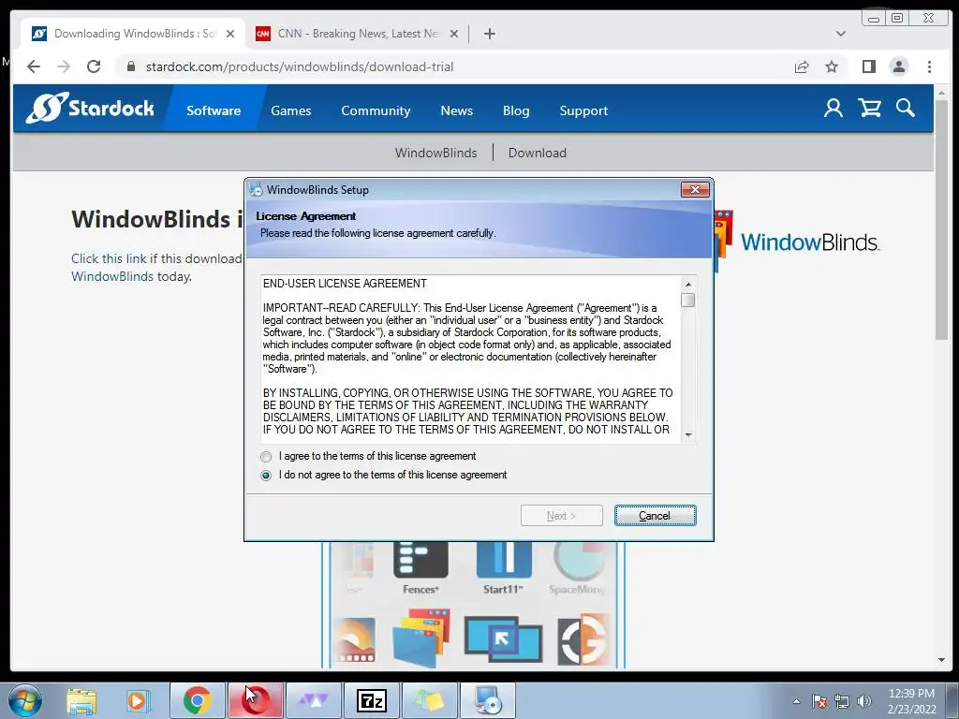The height and width of the screenshot is (719, 959).
Task: Click the setup installer taskbar icon
Action: (487, 700)
